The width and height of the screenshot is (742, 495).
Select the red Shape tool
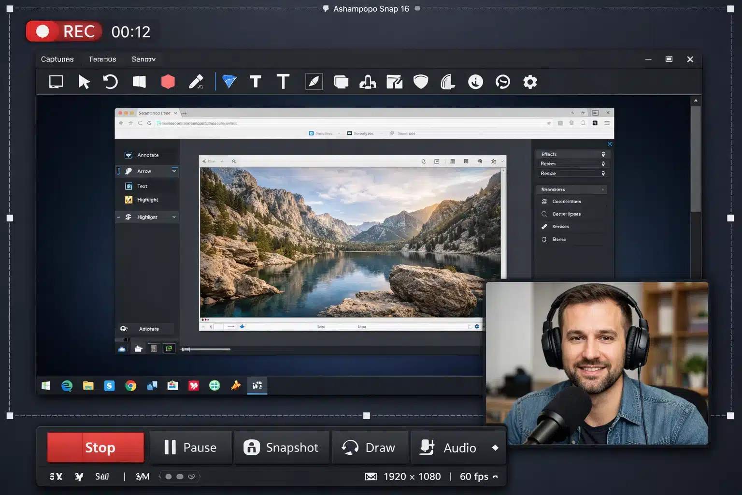168,82
